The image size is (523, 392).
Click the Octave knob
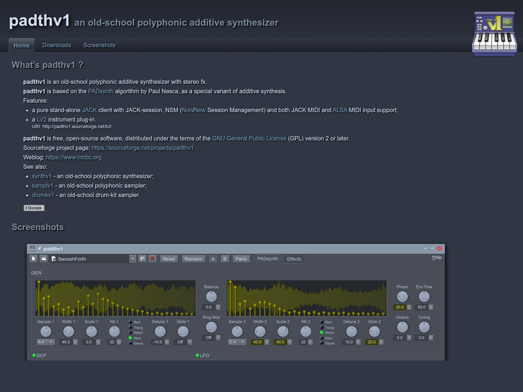pos(402,327)
